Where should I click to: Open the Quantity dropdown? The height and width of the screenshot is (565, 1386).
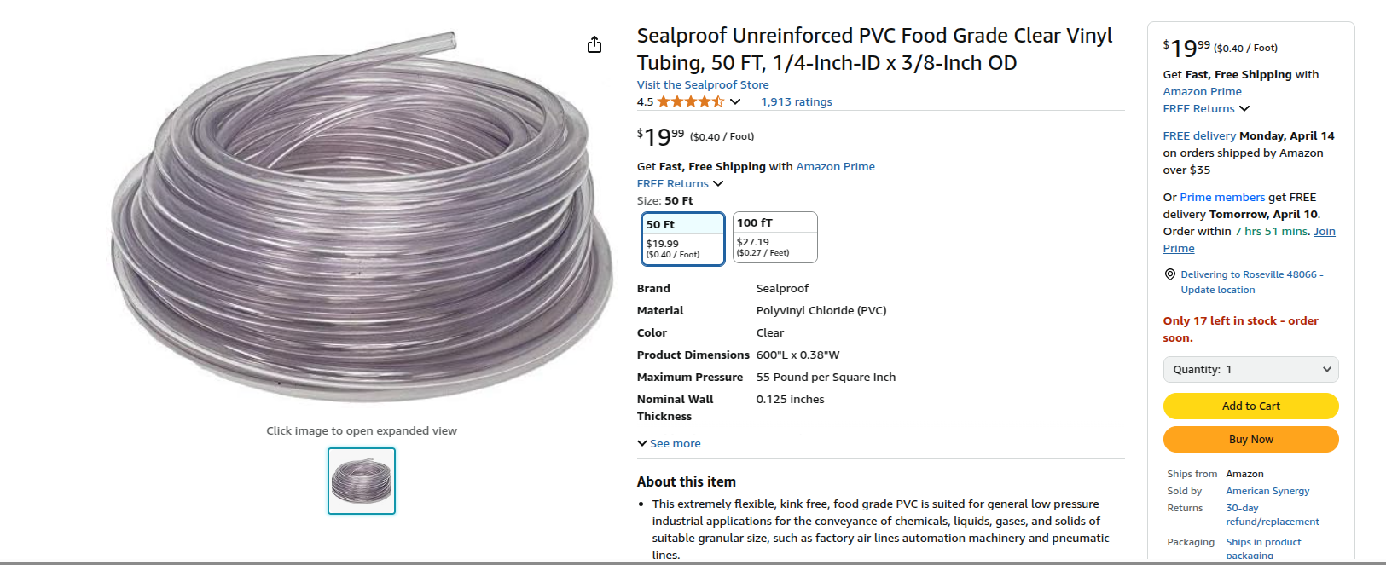coord(1250,369)
